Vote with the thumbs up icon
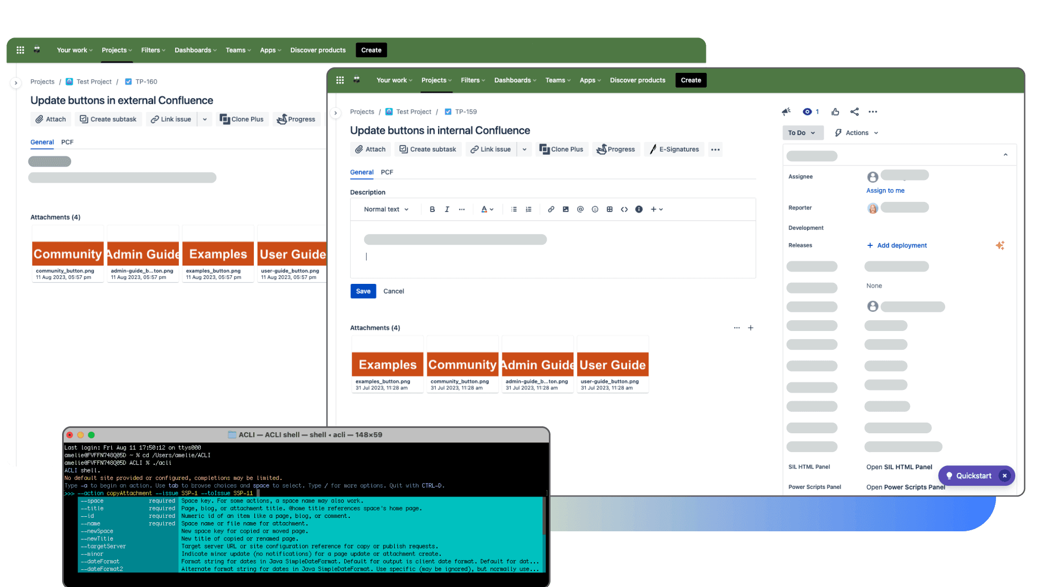Viewport: 1041px width, 587px height. pos(835,111)
